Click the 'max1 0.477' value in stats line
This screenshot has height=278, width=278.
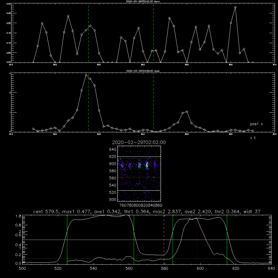coord(76,212)
